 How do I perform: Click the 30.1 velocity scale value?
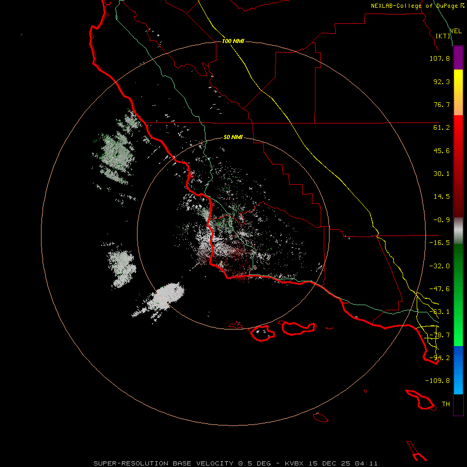pos(442,174)
